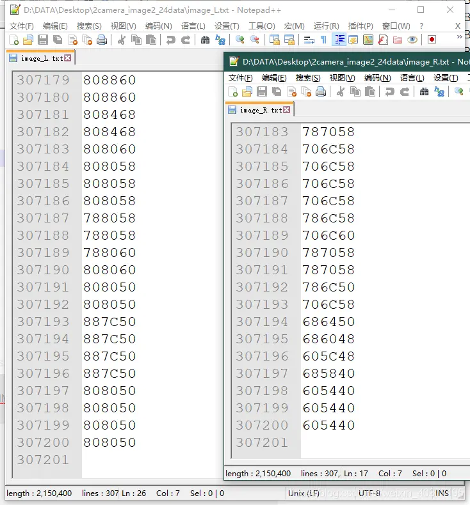Open Find binoculars icon in image_L window
The width and height of the screenshot is (470, 505).
[205, 40]
